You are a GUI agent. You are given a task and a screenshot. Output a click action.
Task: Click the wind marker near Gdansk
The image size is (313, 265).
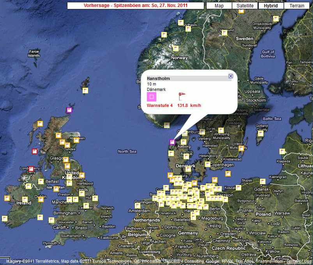coord(262,181)
